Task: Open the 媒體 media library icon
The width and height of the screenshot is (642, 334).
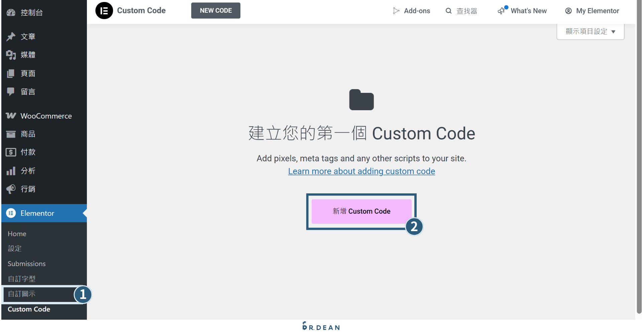Action: click(x=11, y=55)
